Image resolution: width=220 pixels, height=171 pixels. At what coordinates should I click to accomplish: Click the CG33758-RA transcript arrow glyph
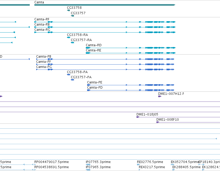[69, 37]
